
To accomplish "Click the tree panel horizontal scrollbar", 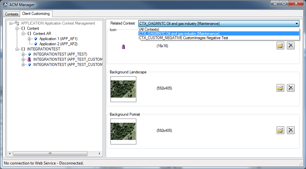I will coord(50,153).
